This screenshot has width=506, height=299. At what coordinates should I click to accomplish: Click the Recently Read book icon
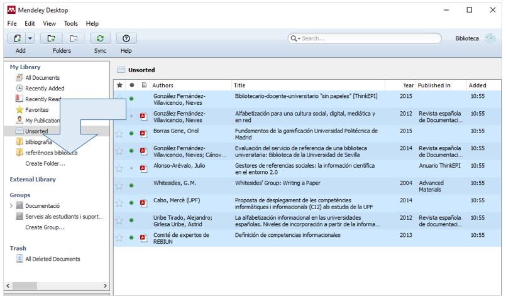pos(19,99)
